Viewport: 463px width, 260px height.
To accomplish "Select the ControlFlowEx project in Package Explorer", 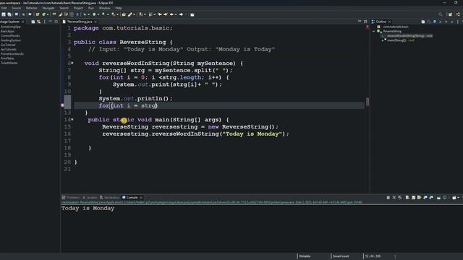I will tap(10, 35).
